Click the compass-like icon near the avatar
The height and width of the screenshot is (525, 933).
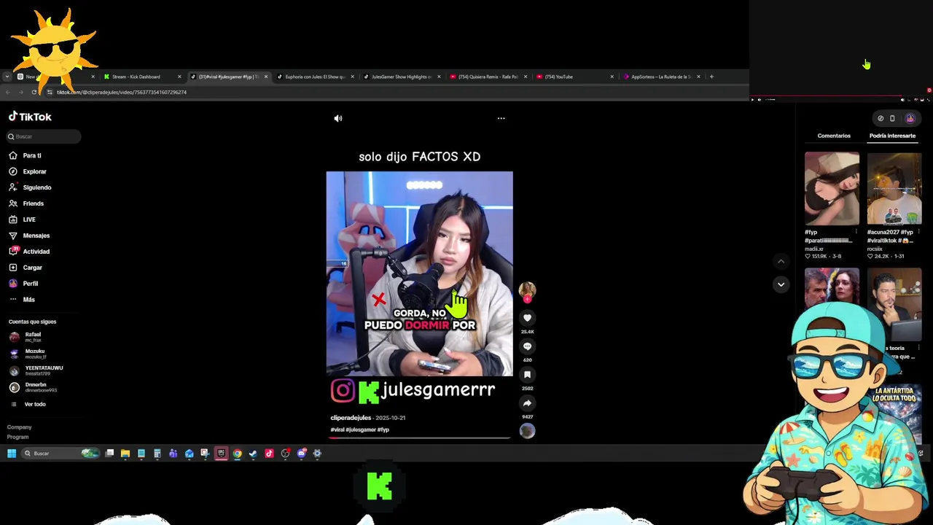tap(881, 118)
